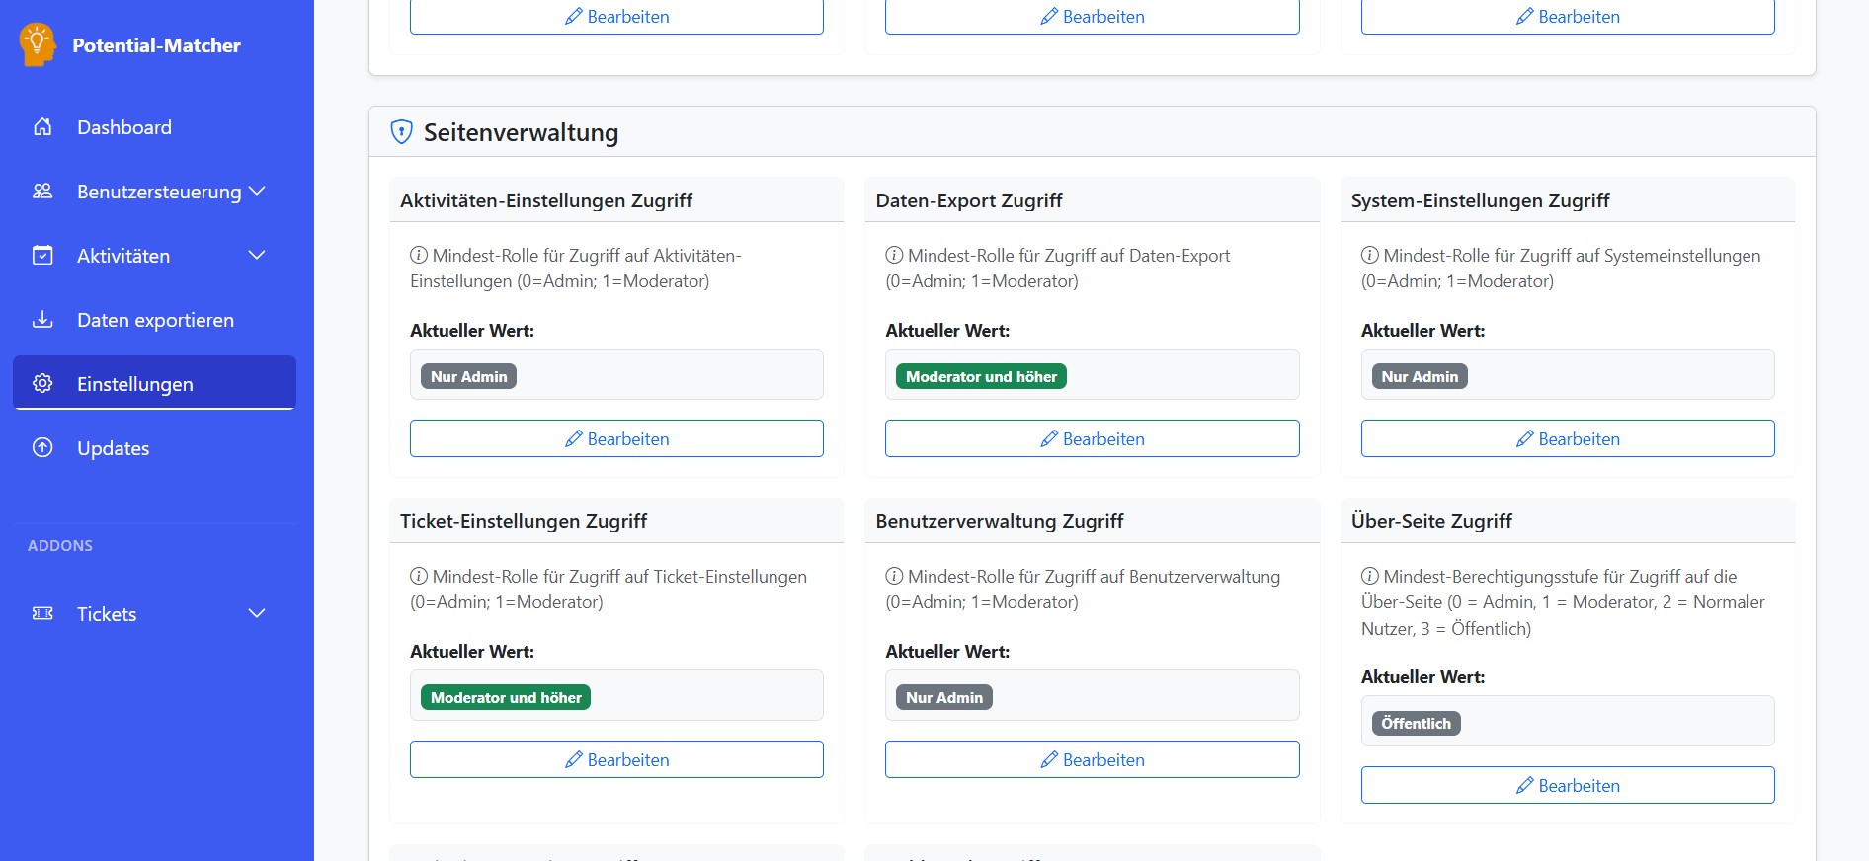Image resolution: width=1869 pixels, height=861 pixels.
Task: Click the Potential-Matcher lightbulb logo
Action: (37, 44)
